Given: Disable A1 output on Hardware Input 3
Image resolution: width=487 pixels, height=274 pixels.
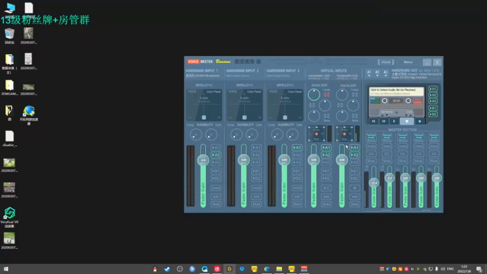Looking at the screenshot, I should [x=297, y=147].
